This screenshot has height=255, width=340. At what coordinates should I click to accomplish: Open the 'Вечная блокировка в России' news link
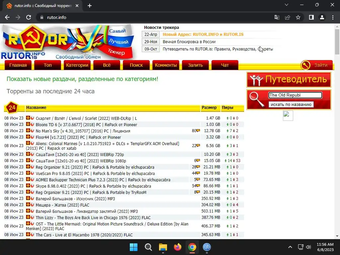189,42
